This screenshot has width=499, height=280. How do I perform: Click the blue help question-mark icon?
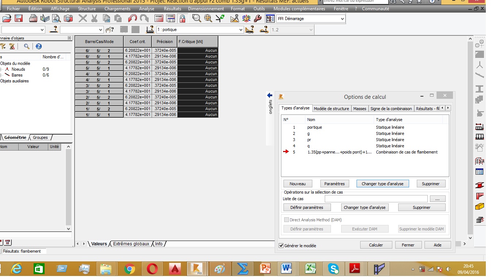pos(39,46)
